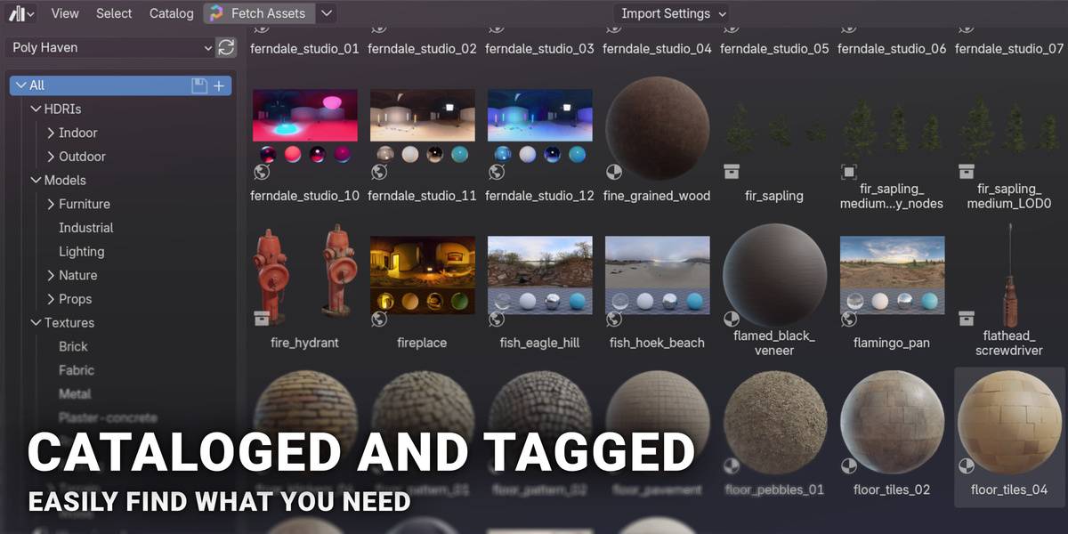Expand the Nature catalog
Image resolution: width=1068 pixels, height=534 pixels.
click(51, 275)
